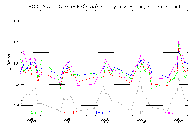Click the Lwn Ratios y-axis title
This screenshot has height=130, width=195.
tap(9, 63)
